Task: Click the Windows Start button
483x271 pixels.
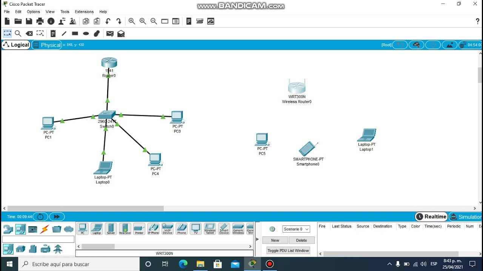Action: pos(9,264)
